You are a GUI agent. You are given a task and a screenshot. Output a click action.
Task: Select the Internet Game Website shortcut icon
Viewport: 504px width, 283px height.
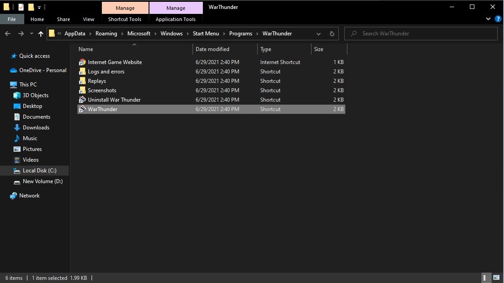(82, 62)
